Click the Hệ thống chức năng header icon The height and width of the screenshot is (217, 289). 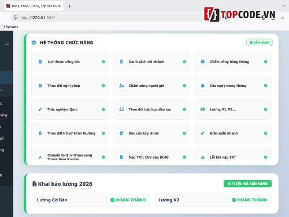[x=34, y=42]
